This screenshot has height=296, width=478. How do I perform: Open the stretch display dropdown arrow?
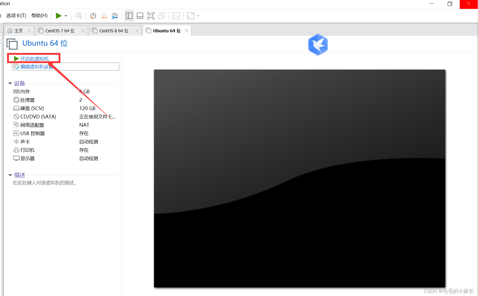pos(198,16)
